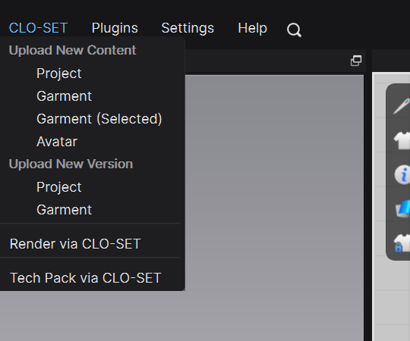Open the Plugins menu

115,28
